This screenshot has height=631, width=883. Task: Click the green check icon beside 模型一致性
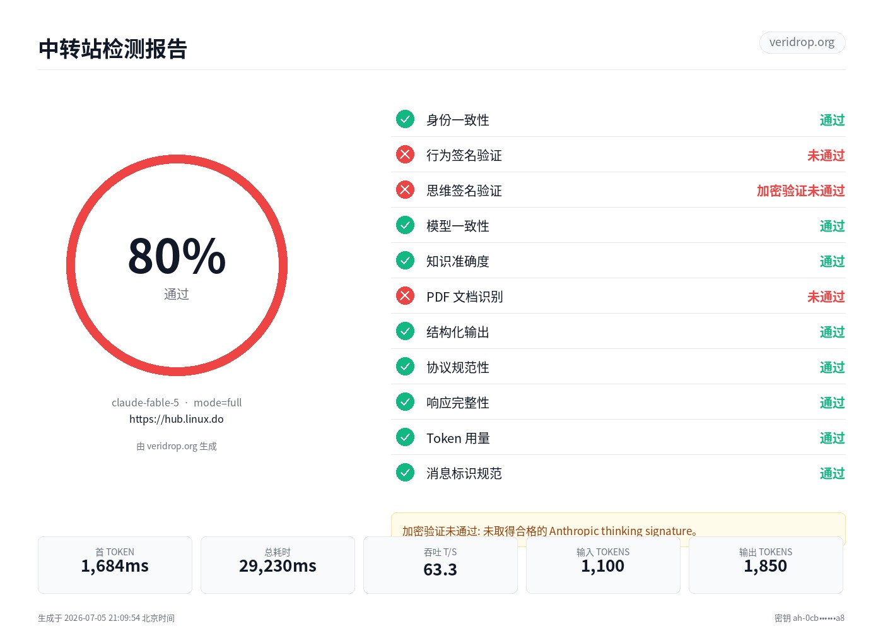coord(405,225)
